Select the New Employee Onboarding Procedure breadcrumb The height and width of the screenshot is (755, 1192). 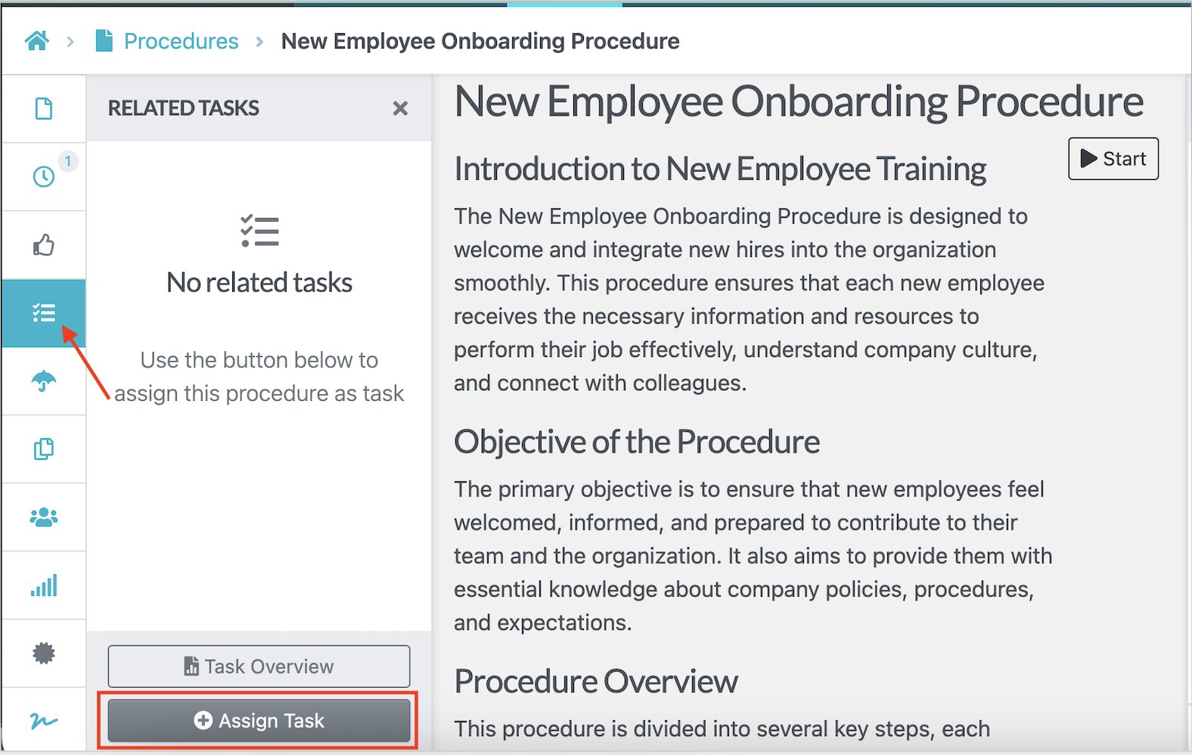pos(481,41)
